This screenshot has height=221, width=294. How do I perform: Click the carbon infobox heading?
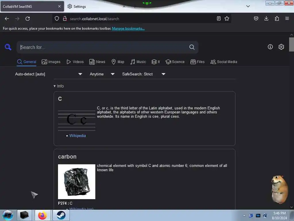[67, 157]
